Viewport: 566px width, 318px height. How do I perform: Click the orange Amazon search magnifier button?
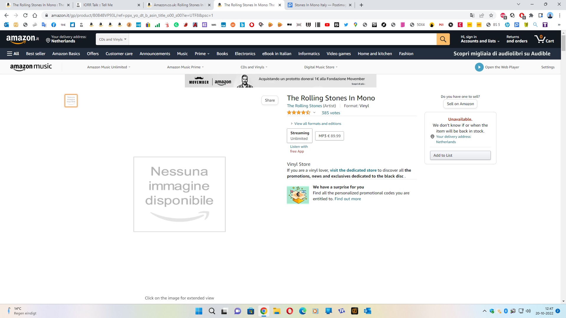tap(443, 39)
